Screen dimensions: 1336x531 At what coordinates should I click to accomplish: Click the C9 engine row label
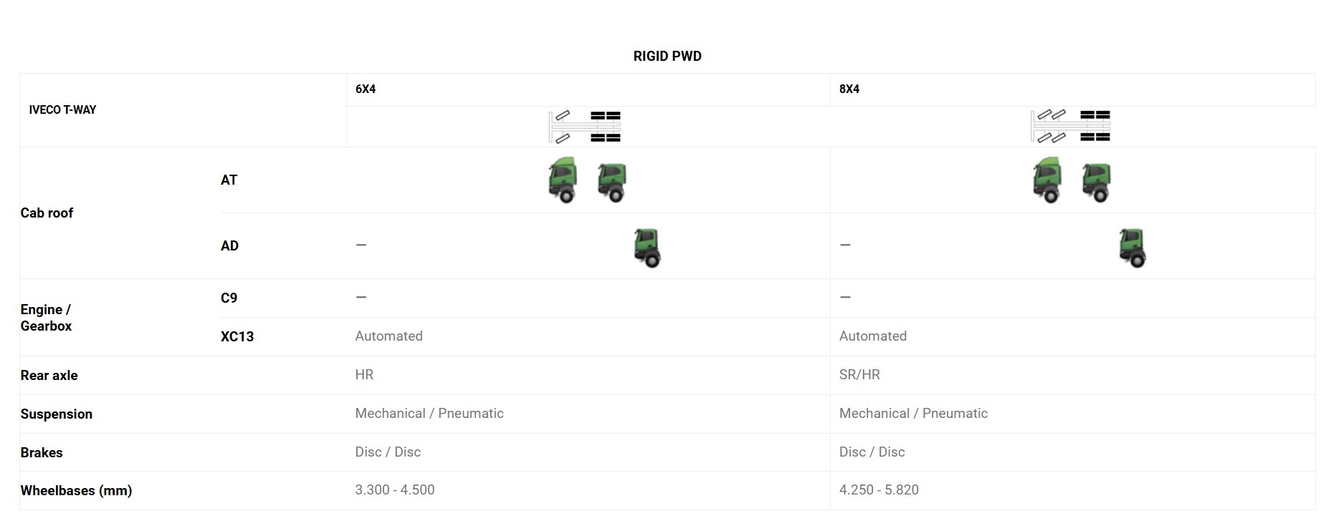click(229, 298)
